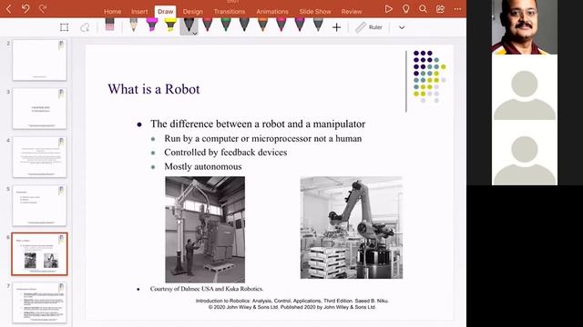Screen dimensions: 583x327
Task: Select slide 2 thumbnail
Action: (39, 60)
